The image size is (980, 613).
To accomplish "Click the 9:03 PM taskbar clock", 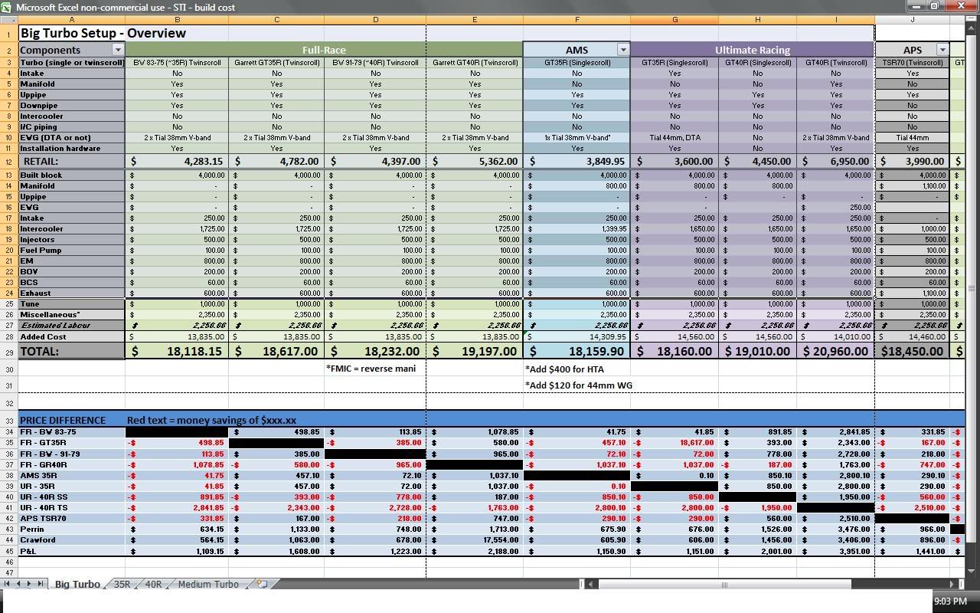I will 950,602.
